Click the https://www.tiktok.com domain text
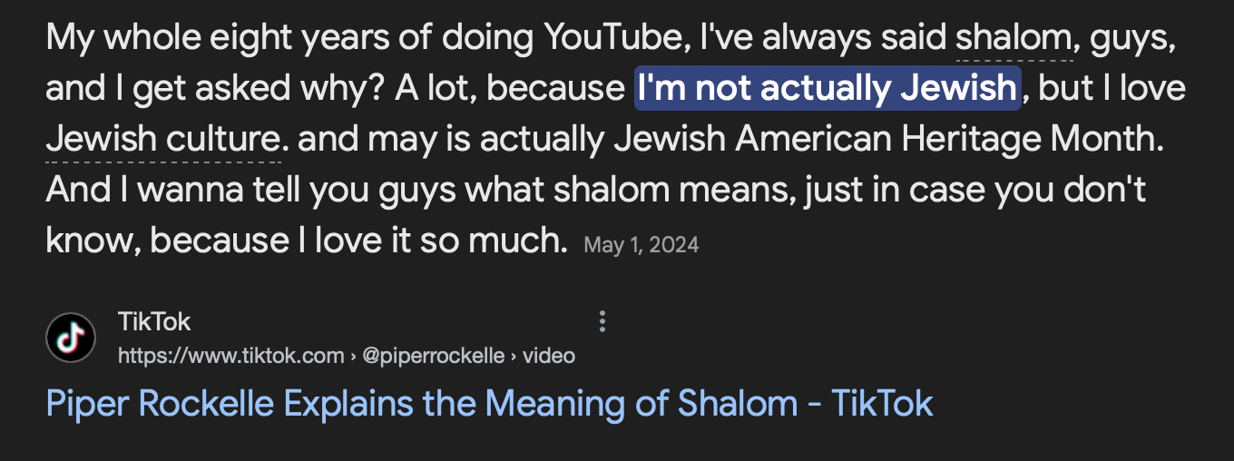 [x=230, y=356]
